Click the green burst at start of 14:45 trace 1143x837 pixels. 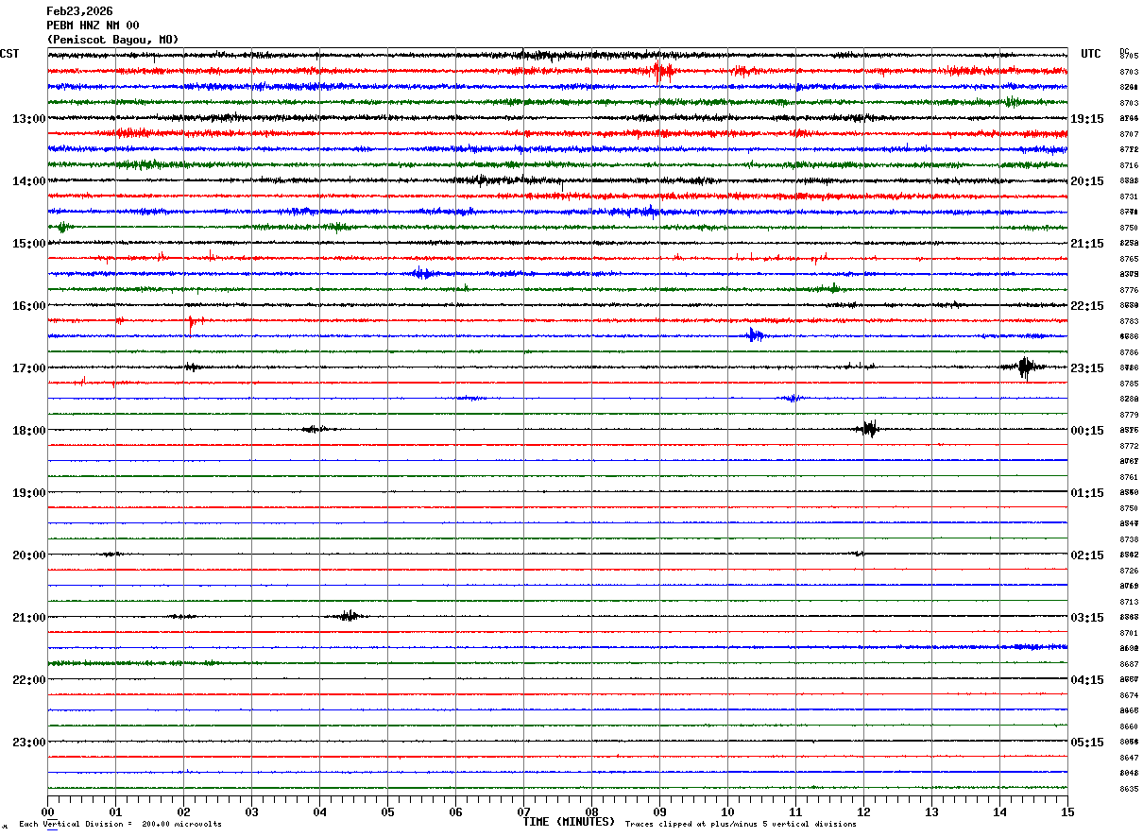click(x=62, y=227)
